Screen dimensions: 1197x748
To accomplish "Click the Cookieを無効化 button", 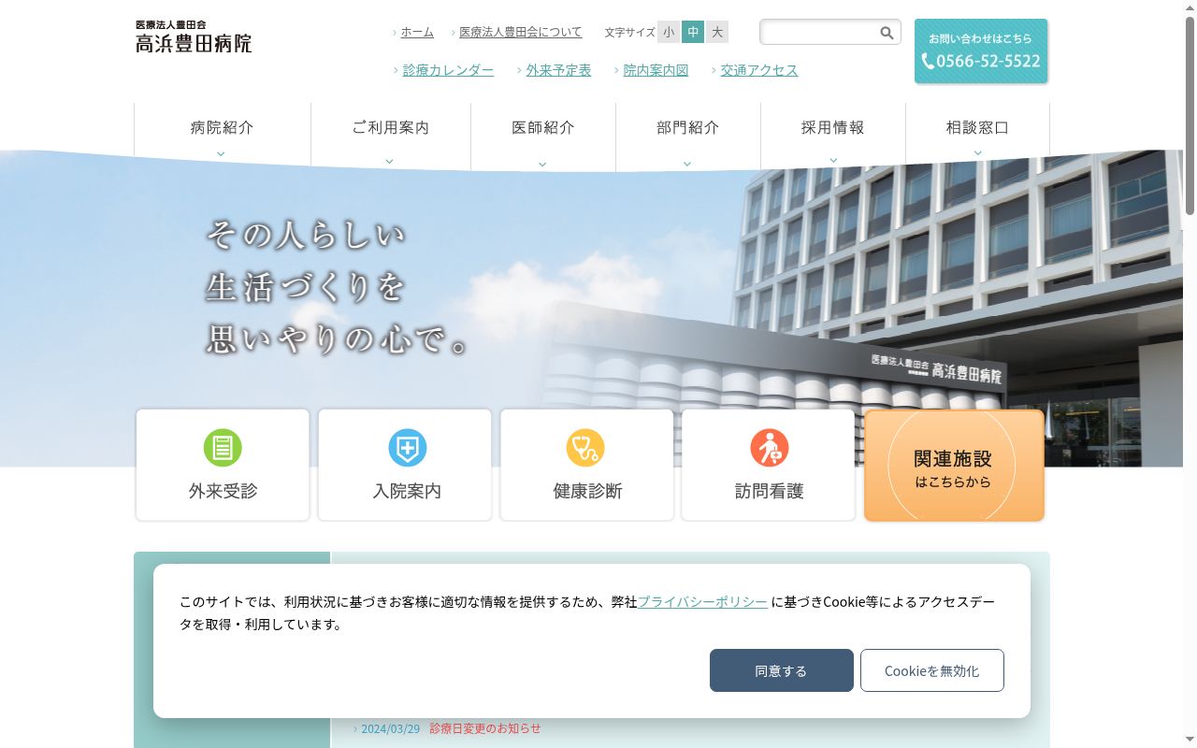I will coord(932,670).
